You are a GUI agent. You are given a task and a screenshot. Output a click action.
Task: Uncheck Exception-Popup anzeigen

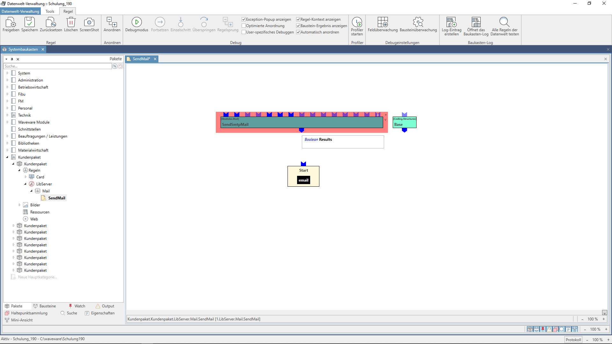pos(244,19)
